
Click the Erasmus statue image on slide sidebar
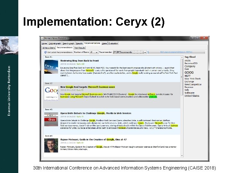click(x=9, y=45)
